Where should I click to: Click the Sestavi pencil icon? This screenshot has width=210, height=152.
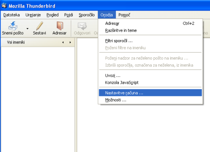click(x=39, y=26)
